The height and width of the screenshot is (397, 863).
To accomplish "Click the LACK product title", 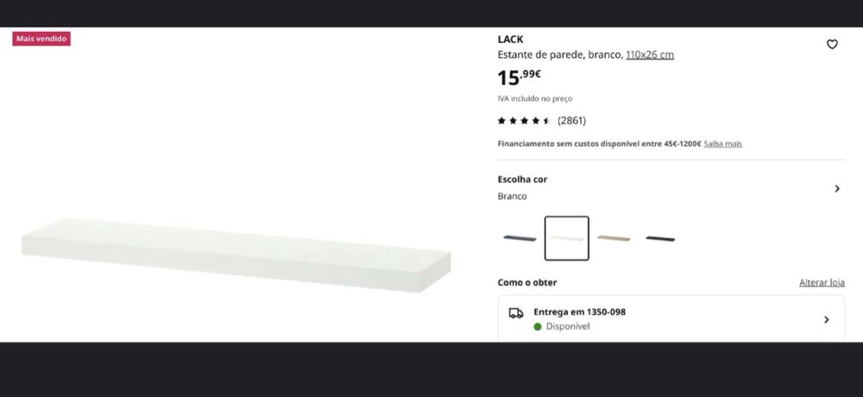I will coord(510,39).
